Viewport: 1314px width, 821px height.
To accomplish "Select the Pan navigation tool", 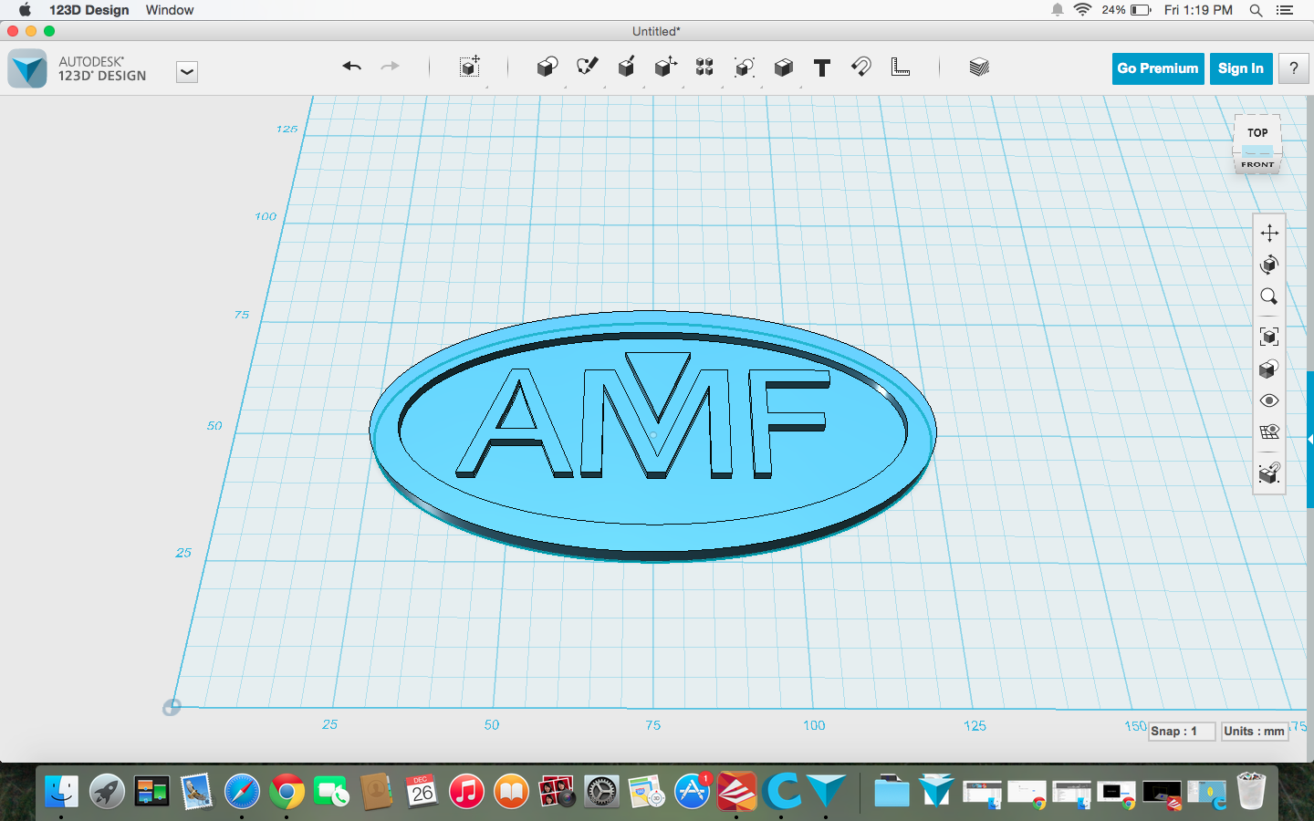I will point(1269,233).
